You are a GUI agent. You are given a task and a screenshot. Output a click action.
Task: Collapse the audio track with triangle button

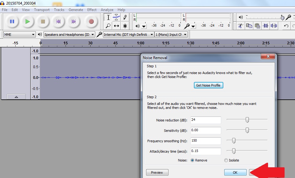(16, 97)
